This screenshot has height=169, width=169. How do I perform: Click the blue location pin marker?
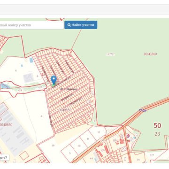pyautogui.click(x=54, y=80)
